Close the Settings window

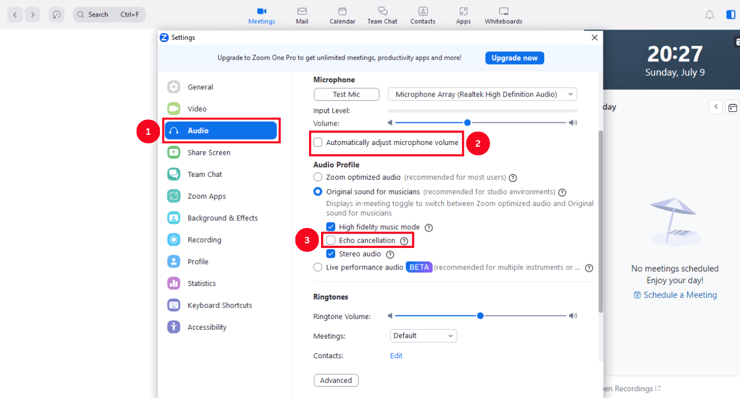click(594, 38)
